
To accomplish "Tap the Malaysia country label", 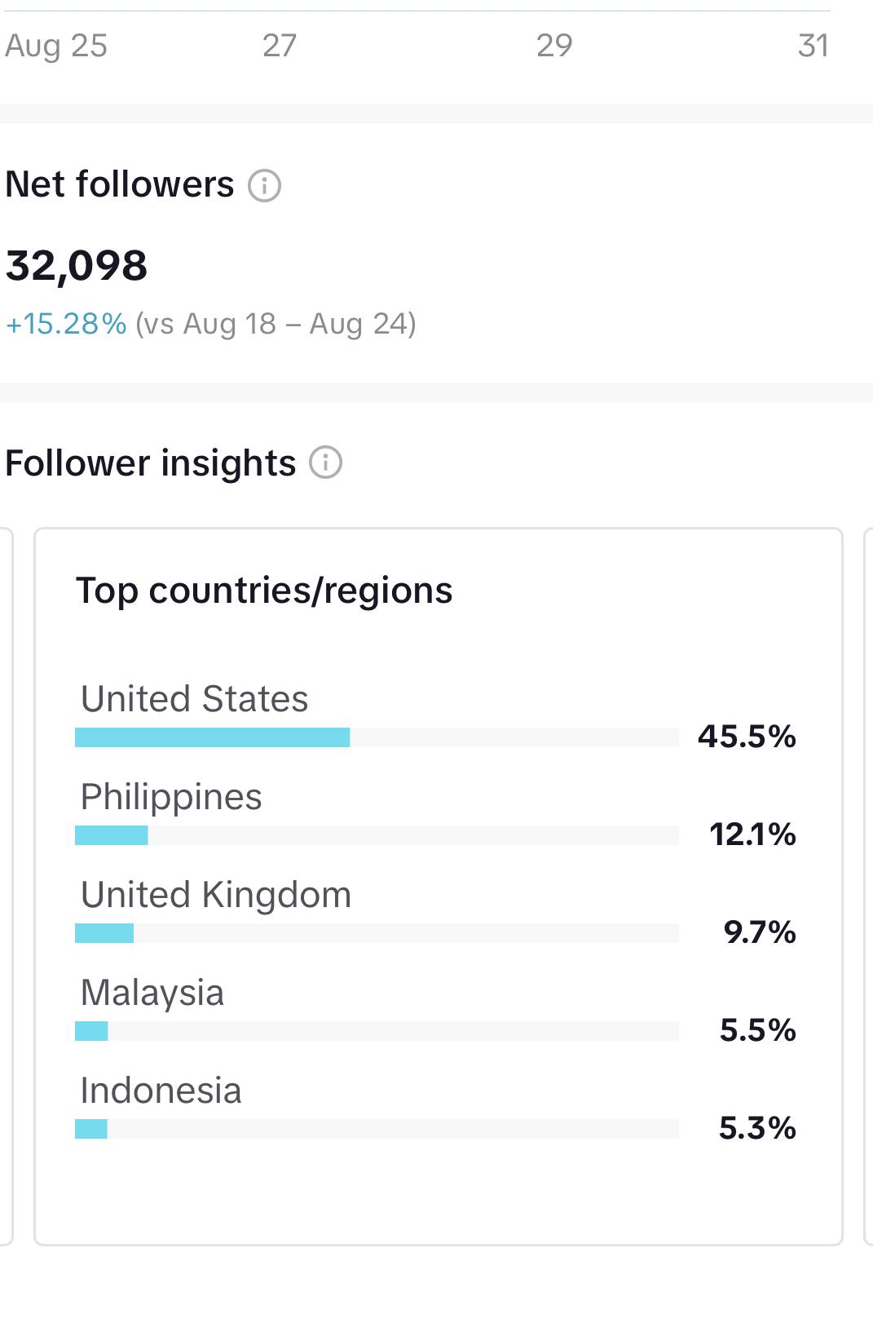I will [152, 992].
